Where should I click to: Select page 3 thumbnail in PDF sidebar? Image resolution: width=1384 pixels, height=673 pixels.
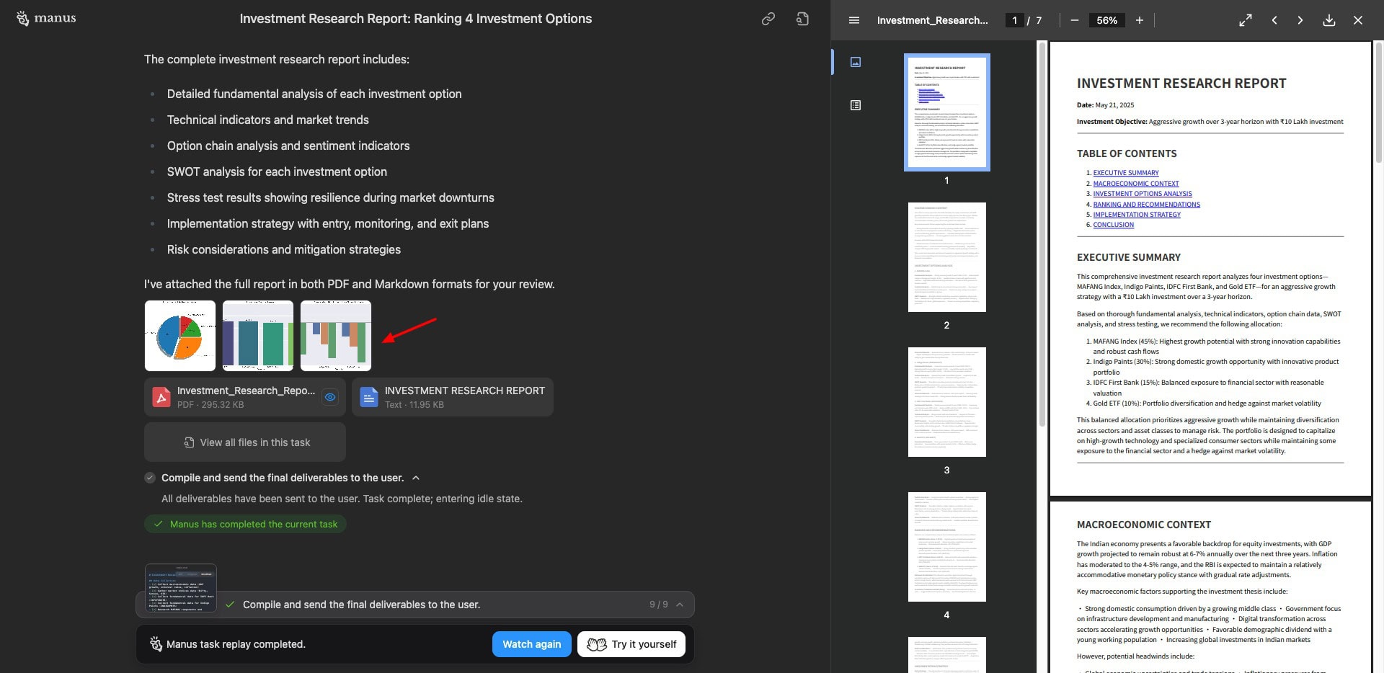coord(946,402)
